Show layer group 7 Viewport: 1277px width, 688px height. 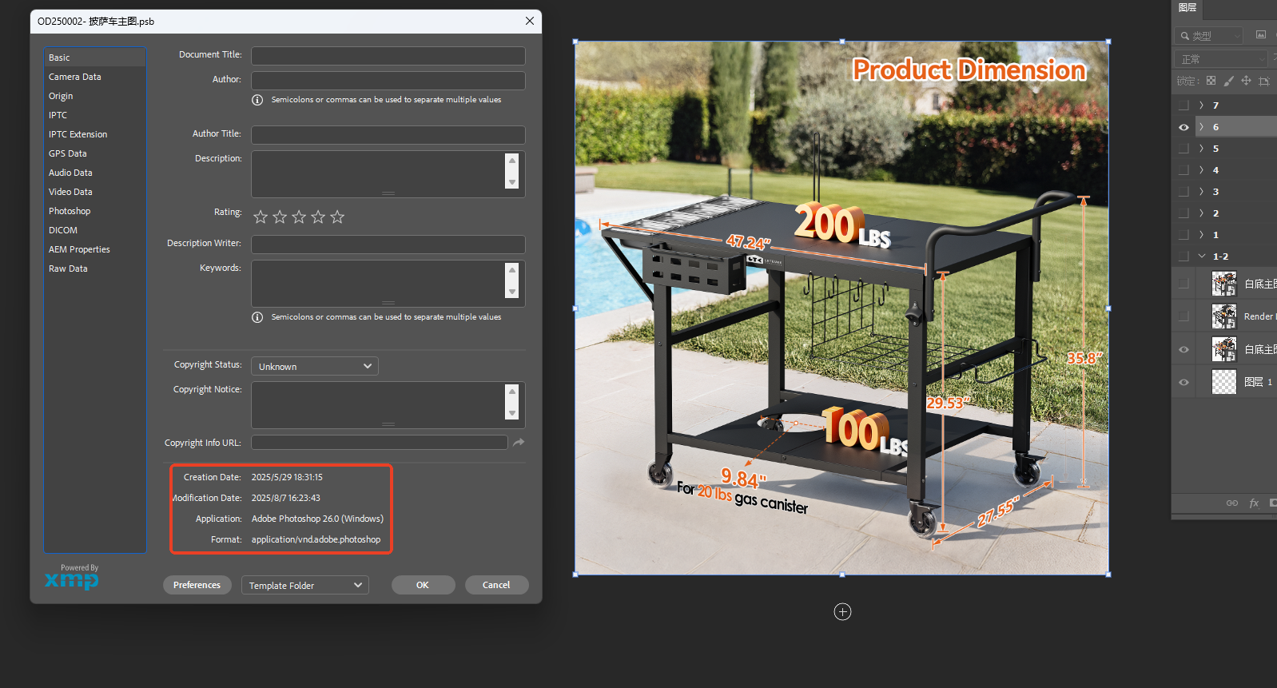tap(1184, 105)
